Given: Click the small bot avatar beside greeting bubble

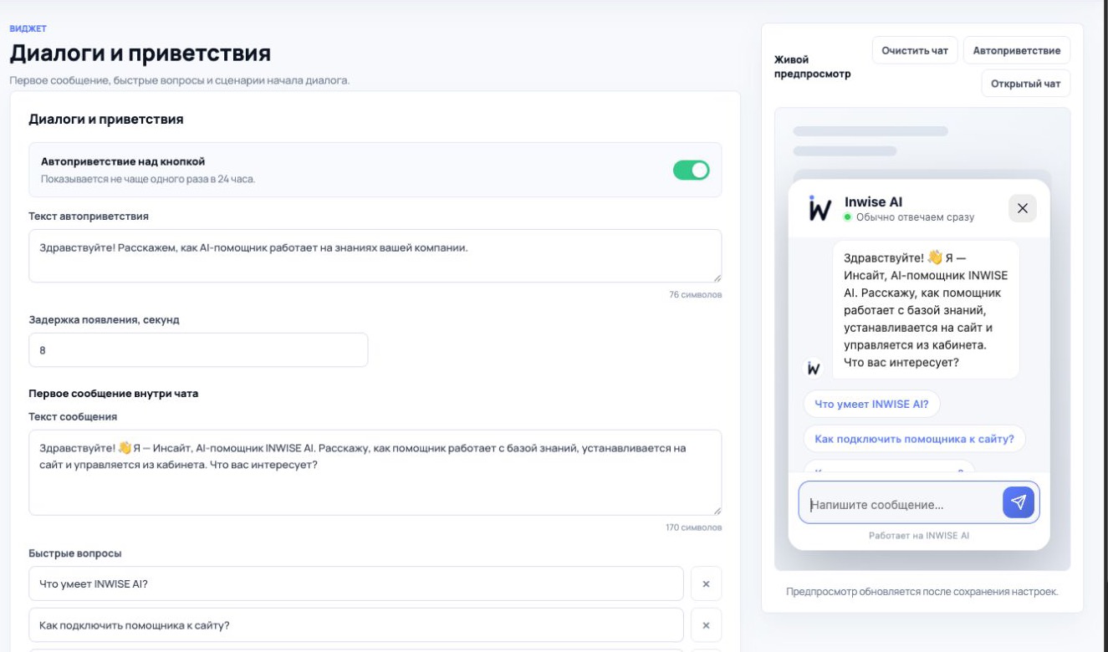Looking at the screenshot, I should pos(813,368).
